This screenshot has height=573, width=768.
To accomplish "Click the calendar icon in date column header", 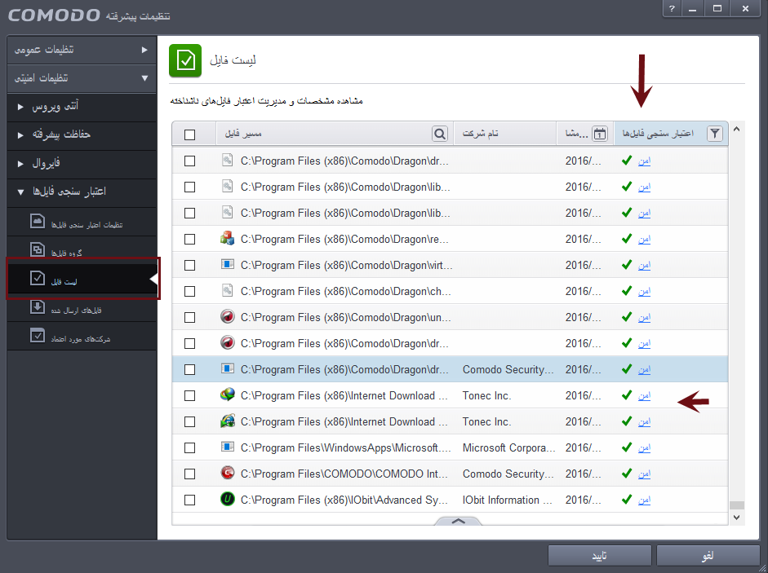I will pos(600,134).
